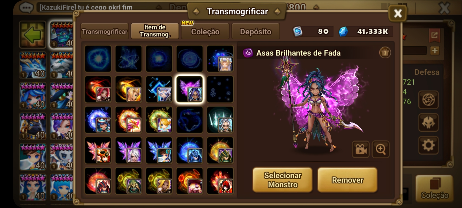Image resolution: width=462 pixels, height=208 pixels.
Task: Click the Selecionar Monstro button
Action: [x=282, y=180]
